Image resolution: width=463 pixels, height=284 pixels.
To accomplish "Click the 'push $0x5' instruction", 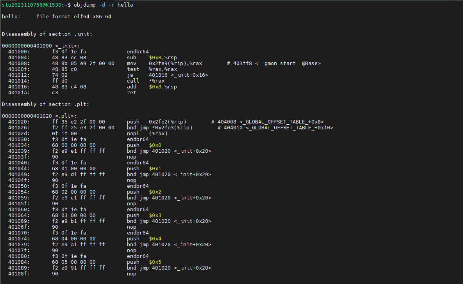I will click(x=144, y=262).
